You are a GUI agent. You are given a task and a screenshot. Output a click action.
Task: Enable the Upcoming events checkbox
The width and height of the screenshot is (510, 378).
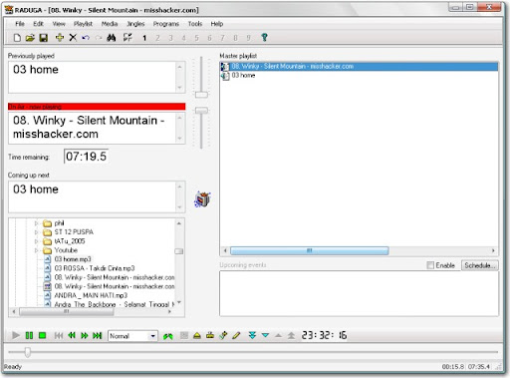pyautogui.click(x=430, y=265)
